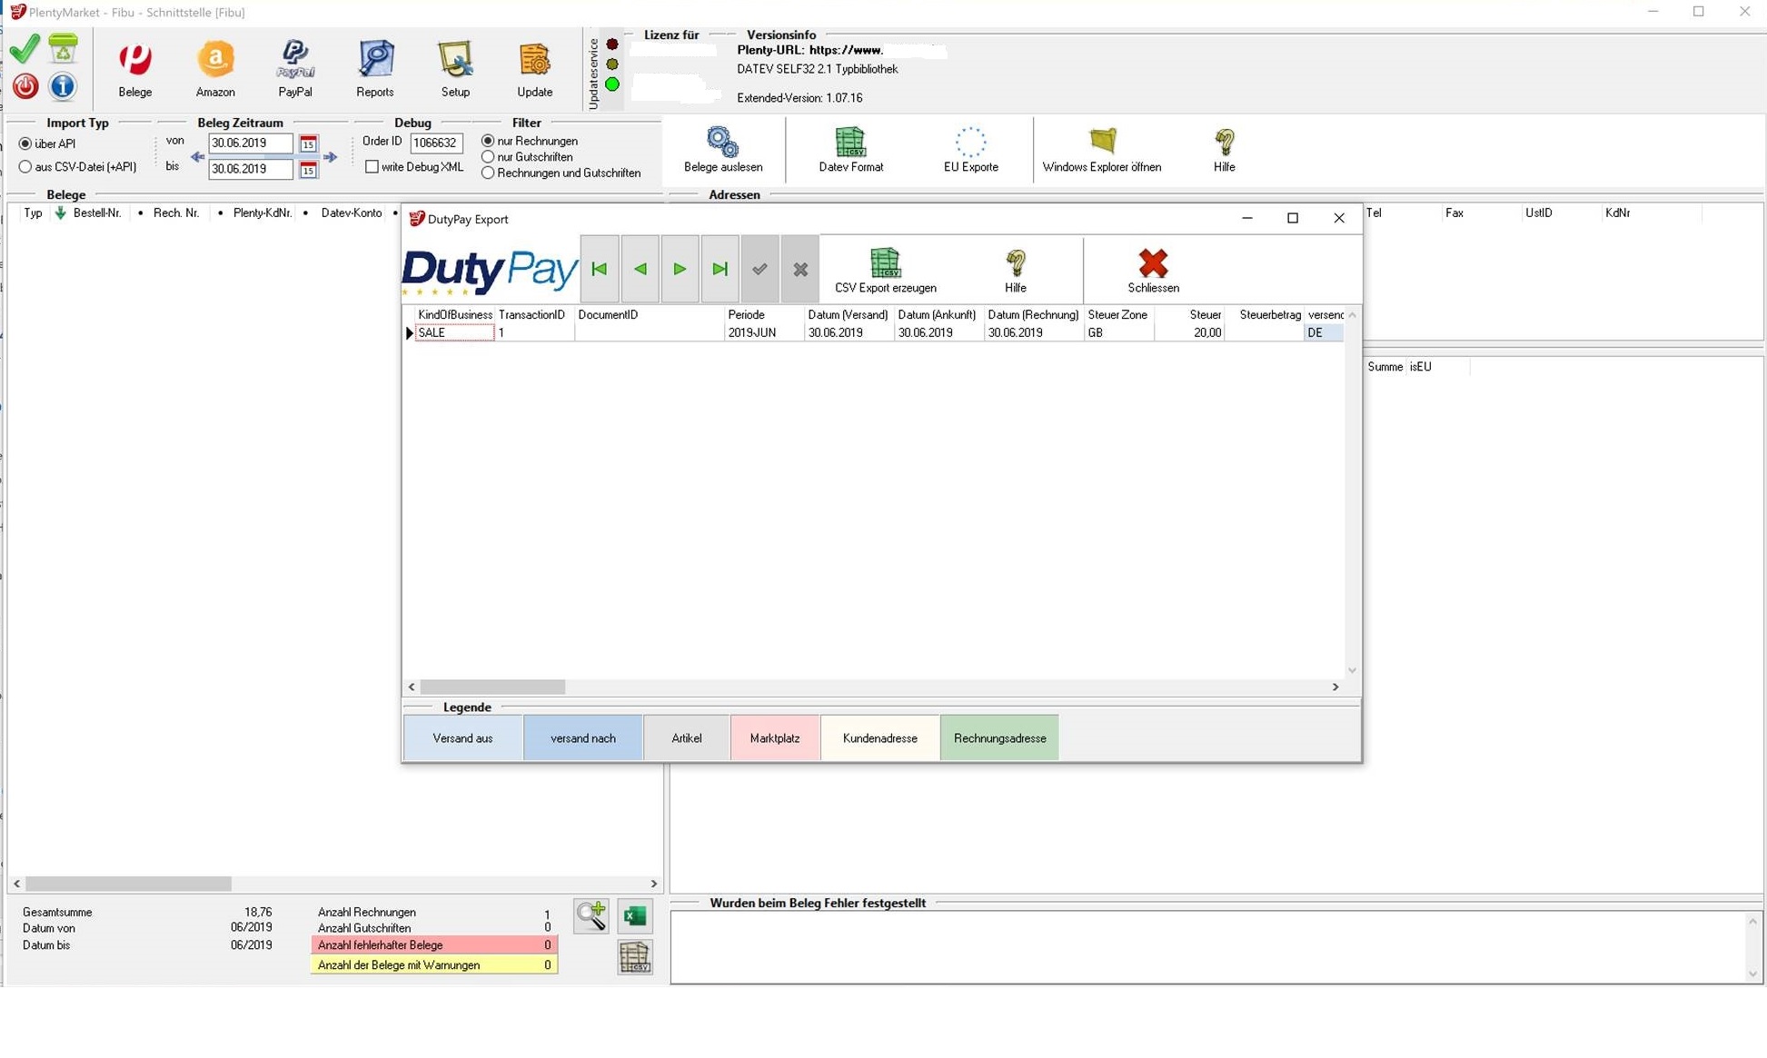The width and height of the screenshot is (1767, 1058).
Task: Open calendar picker for the von date
Action: pos(309,143)
